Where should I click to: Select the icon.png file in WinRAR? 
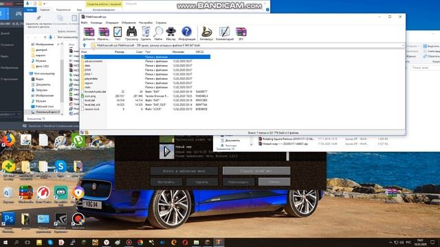click(90, 96)
